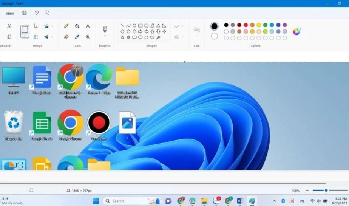Click the zoom out minus button
The image size is (349, 206).
coord(307,191)
